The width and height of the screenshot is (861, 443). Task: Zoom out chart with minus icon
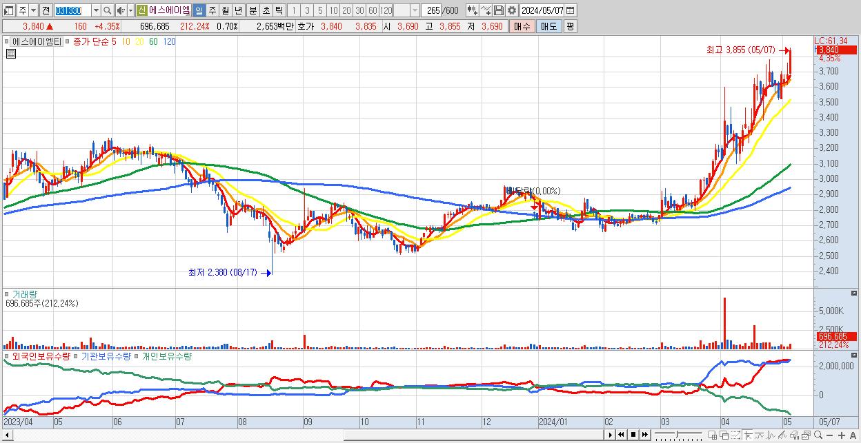click(830, 435)
